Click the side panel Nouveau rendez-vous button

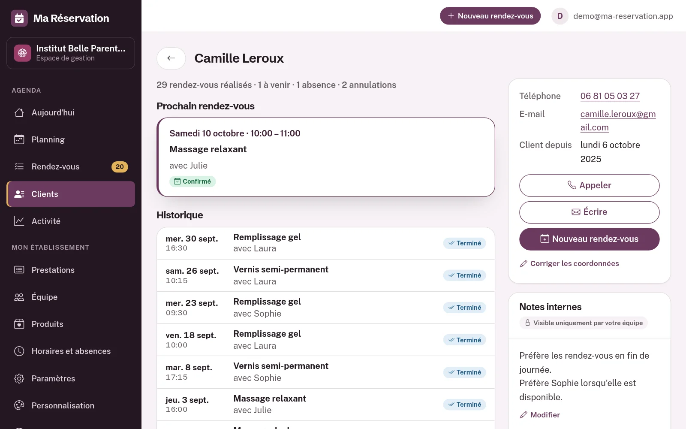(589, 239)
